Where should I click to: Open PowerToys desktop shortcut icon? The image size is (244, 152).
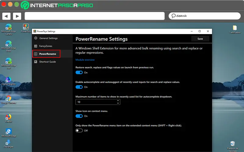coord(26,27)
